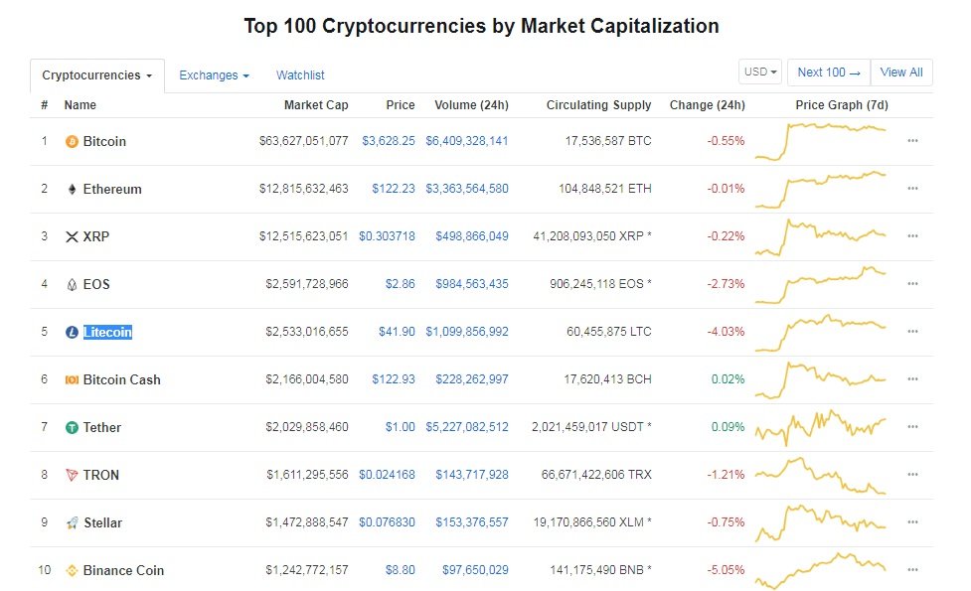Click the Bitcoin coin icon
The image size is (971, 591).
pos(72,141)
